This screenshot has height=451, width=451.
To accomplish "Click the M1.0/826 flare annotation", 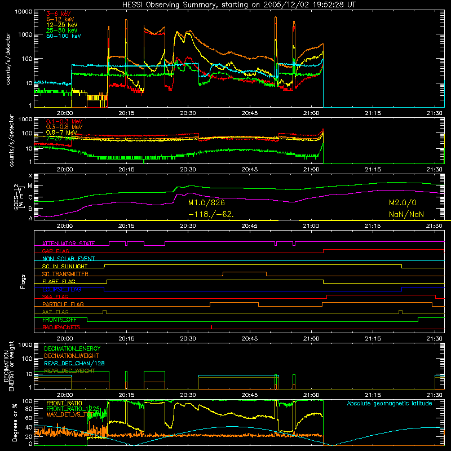I will (x=206, y=203).
